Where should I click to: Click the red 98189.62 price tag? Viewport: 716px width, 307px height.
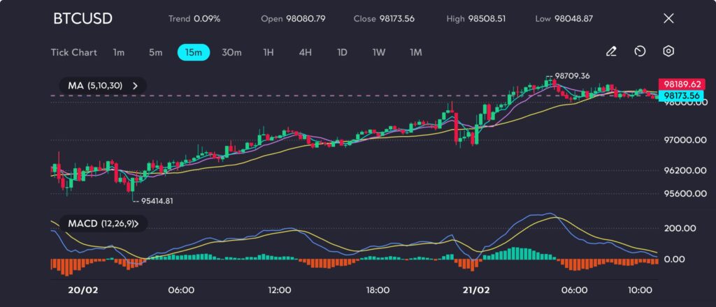682,82
